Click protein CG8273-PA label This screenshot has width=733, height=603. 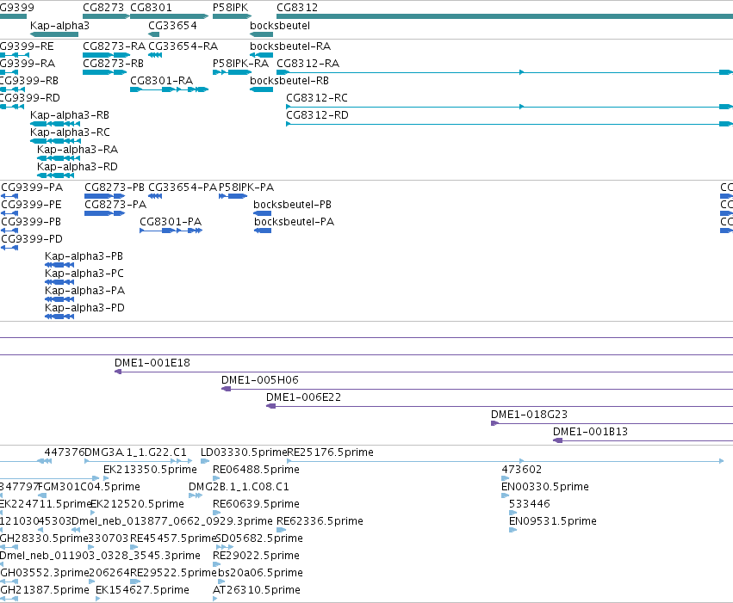coord(115,205)
